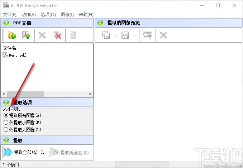Click the PDF 文档 panel header
The image size is (243, 168).
tap(47, 23)
